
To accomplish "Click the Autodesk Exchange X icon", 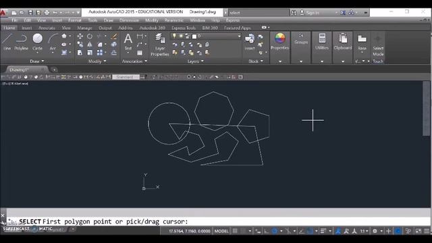I will pyautogui.click(x=343, y=13).
